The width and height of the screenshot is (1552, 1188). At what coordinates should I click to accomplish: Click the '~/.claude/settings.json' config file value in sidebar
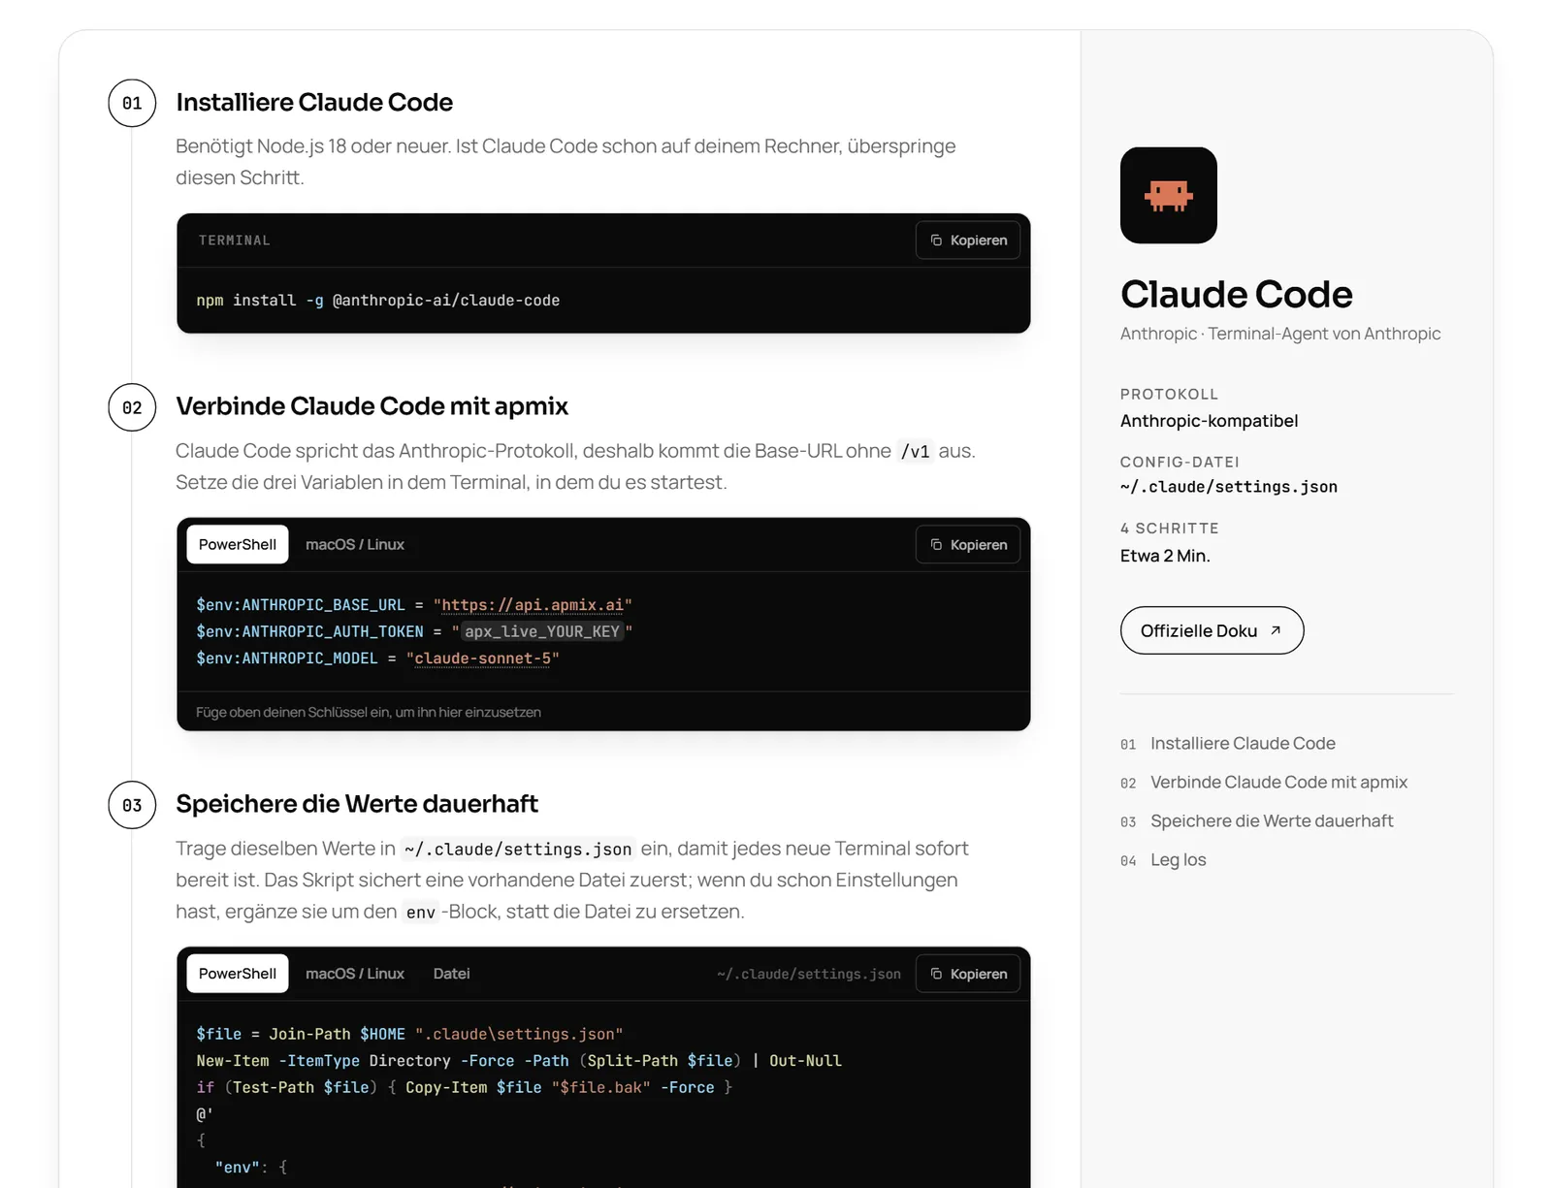(x=1228, y=487)
